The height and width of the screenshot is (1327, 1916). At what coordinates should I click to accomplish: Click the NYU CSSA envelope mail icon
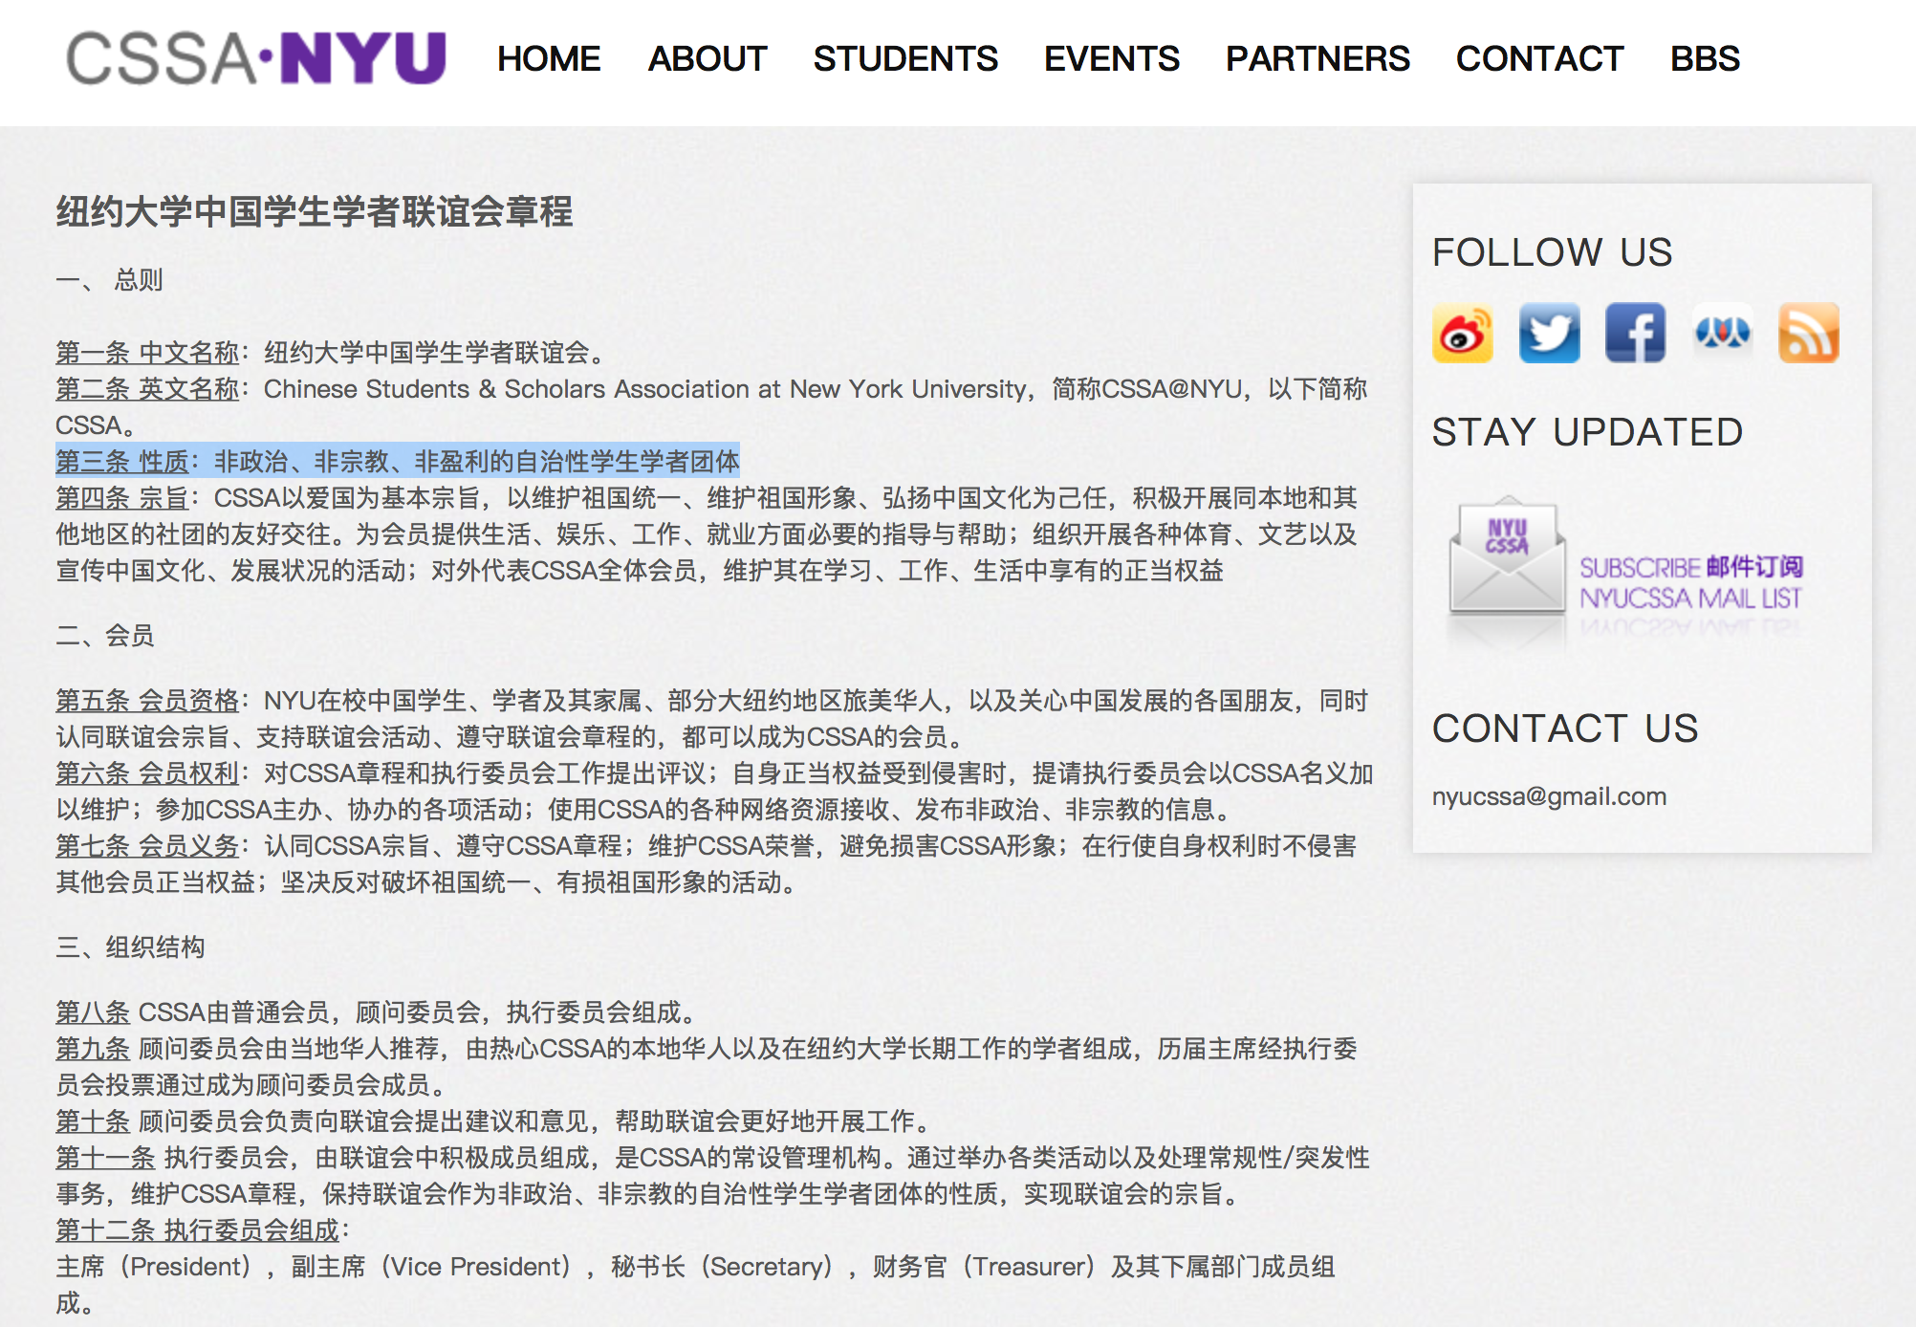point(1507,556)
